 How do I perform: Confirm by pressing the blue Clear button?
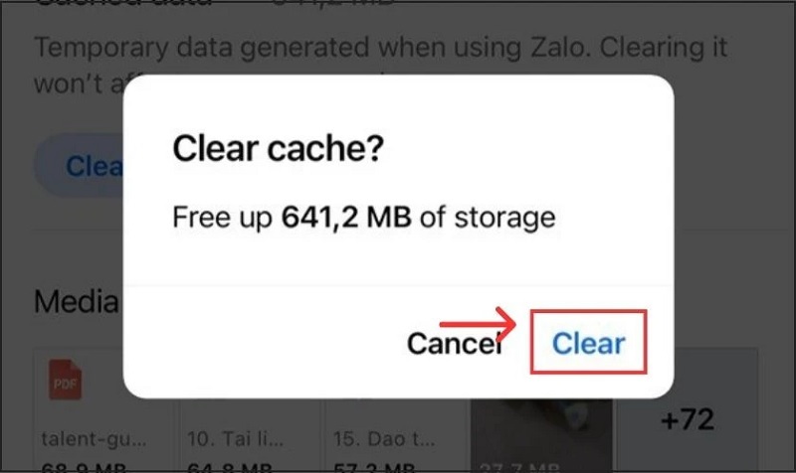[x=589, y=344]
